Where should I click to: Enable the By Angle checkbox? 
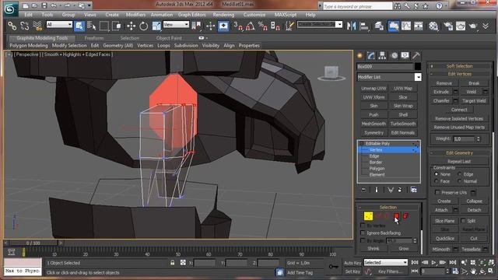tap(363, 240)
